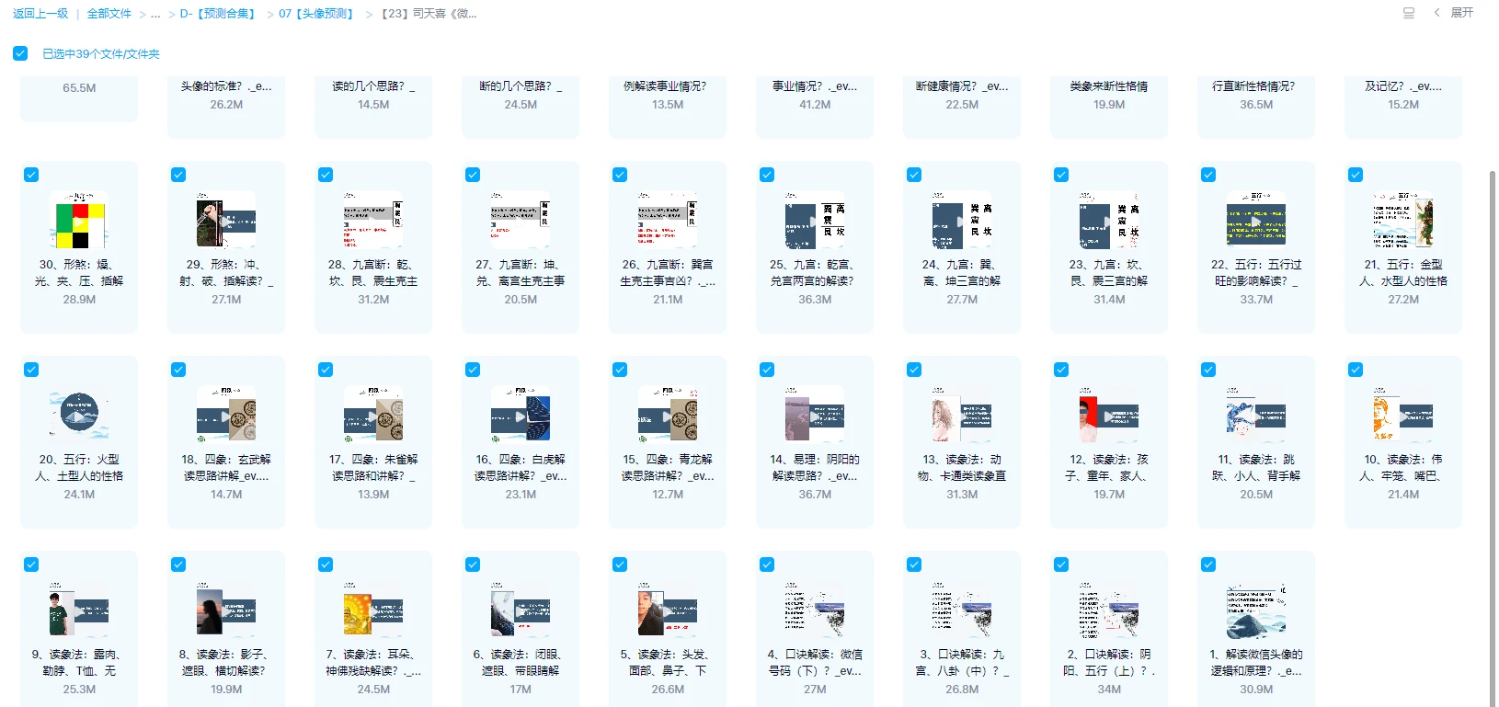Open video thumbnail 11、读象法：跳跃
The image size is (1499, 707).
click(x=1256, y=416)
